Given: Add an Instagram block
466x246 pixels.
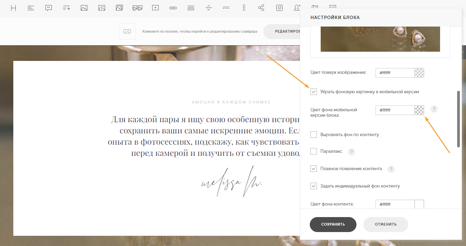Looking at the screenshot, I should pos(279,8).
